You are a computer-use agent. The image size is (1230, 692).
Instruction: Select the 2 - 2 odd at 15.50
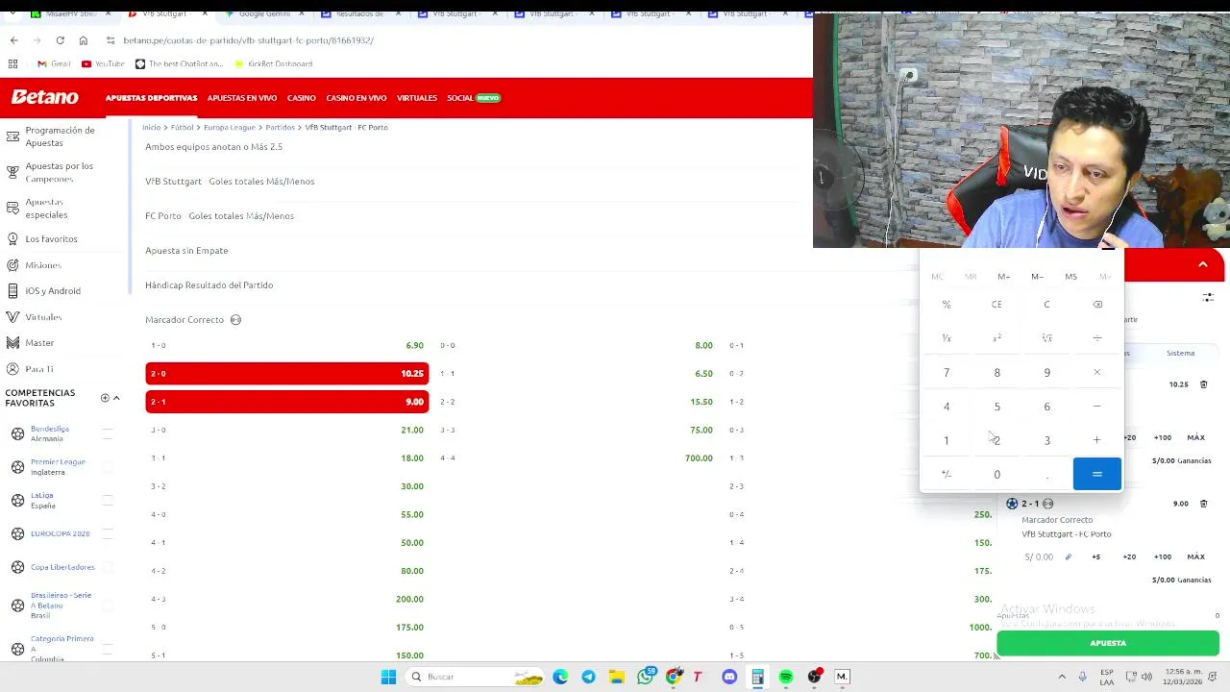point(577,402)
